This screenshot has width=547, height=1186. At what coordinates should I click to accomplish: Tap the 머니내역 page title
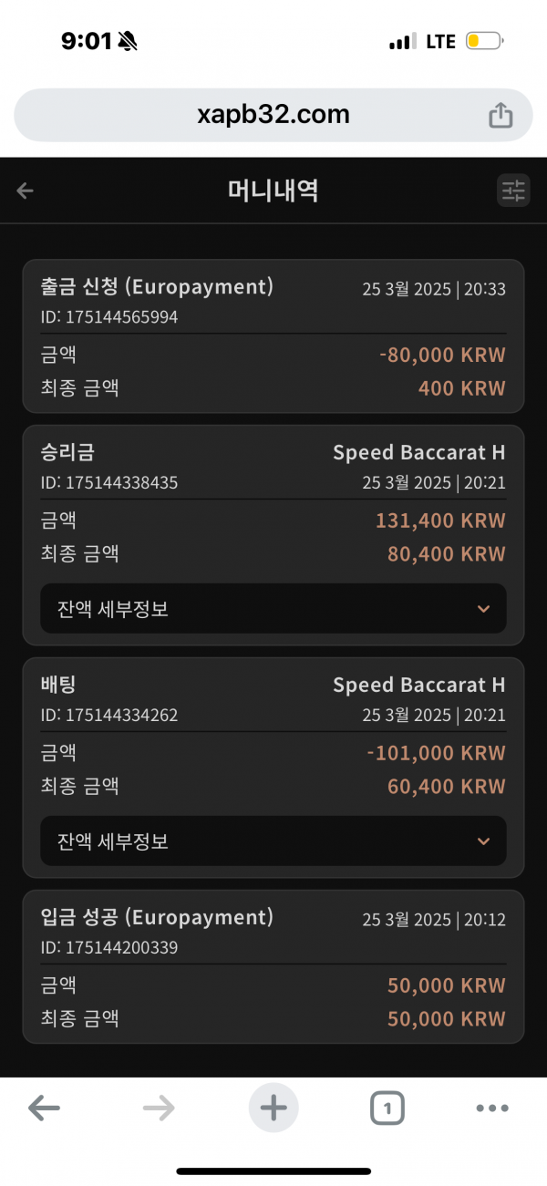coord(273,191)
